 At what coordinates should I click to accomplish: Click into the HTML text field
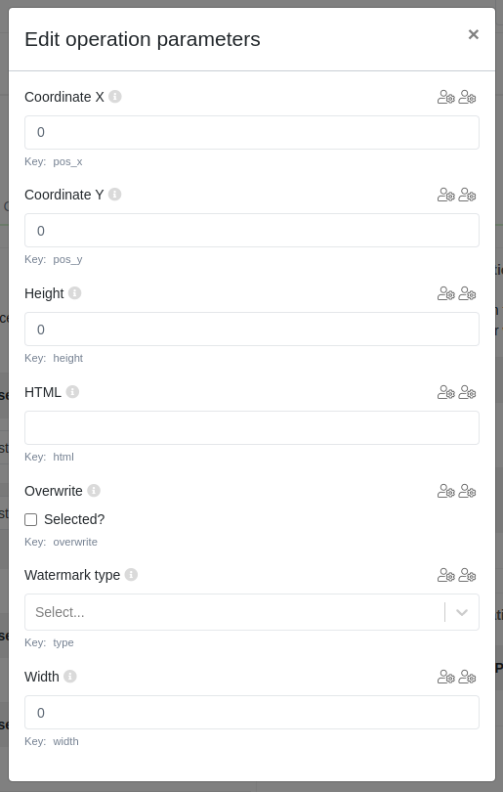(x=252, y=428)
